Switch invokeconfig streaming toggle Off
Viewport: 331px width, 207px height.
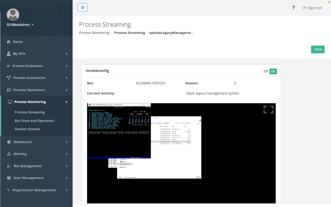pos(266,71)
